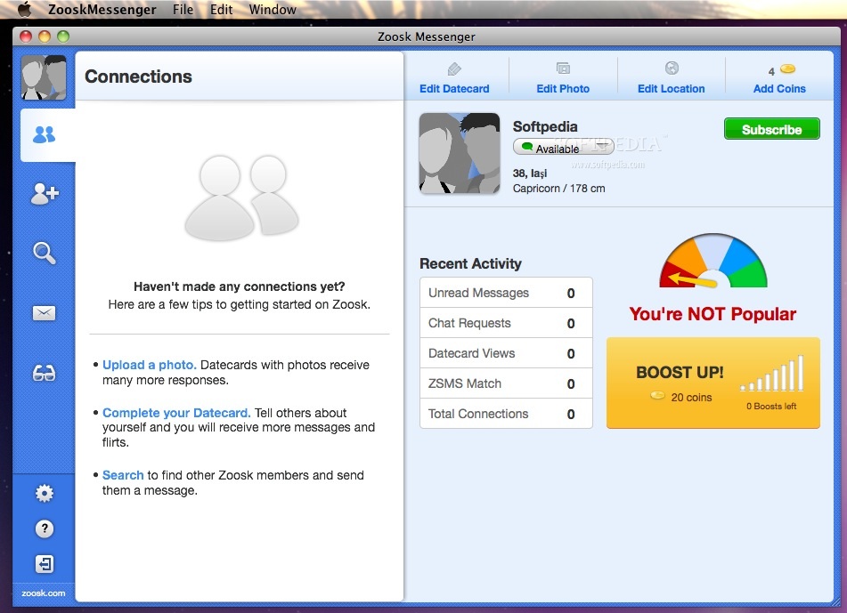Screen dimensions: 847x613
Task: Open the Connections sidebar icon
Action: pos(44,134)
